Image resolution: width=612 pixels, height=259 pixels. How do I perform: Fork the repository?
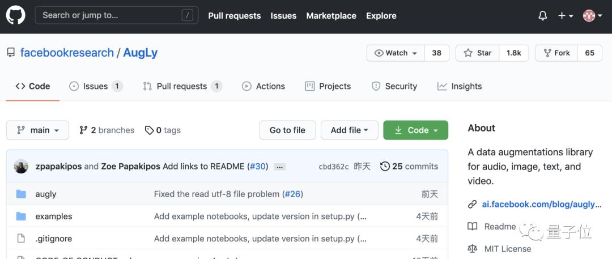556,53
